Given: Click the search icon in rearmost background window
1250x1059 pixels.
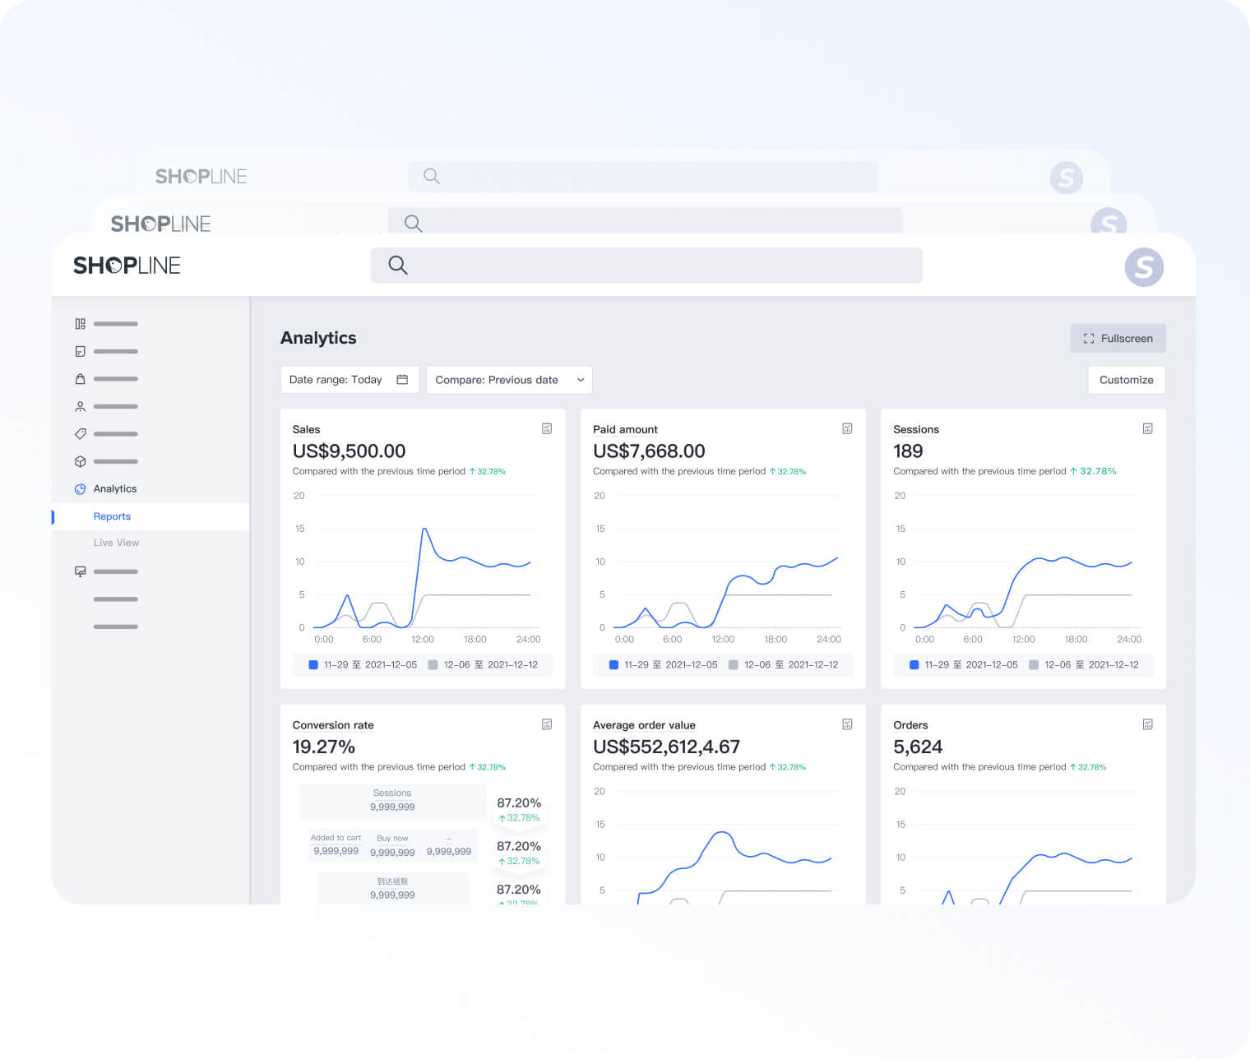Looking at the screenshot, I should pyautogui.click(x=431, y=176).
